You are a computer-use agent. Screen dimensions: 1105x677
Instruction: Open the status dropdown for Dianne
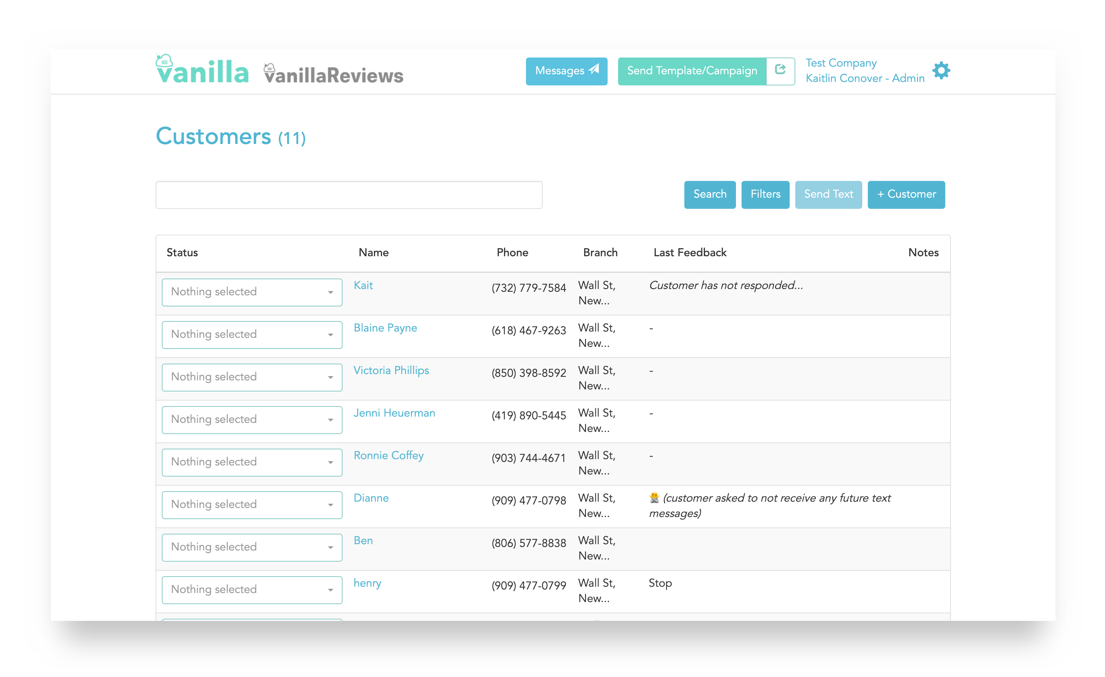pos(251,504)
